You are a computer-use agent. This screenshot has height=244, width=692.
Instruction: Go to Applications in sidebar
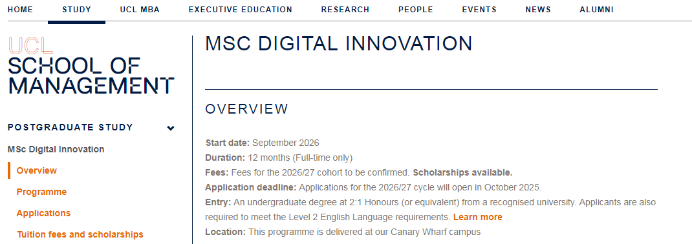click(x=43, y=213)
